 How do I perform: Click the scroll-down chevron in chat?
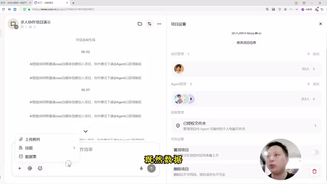[85, 131]
